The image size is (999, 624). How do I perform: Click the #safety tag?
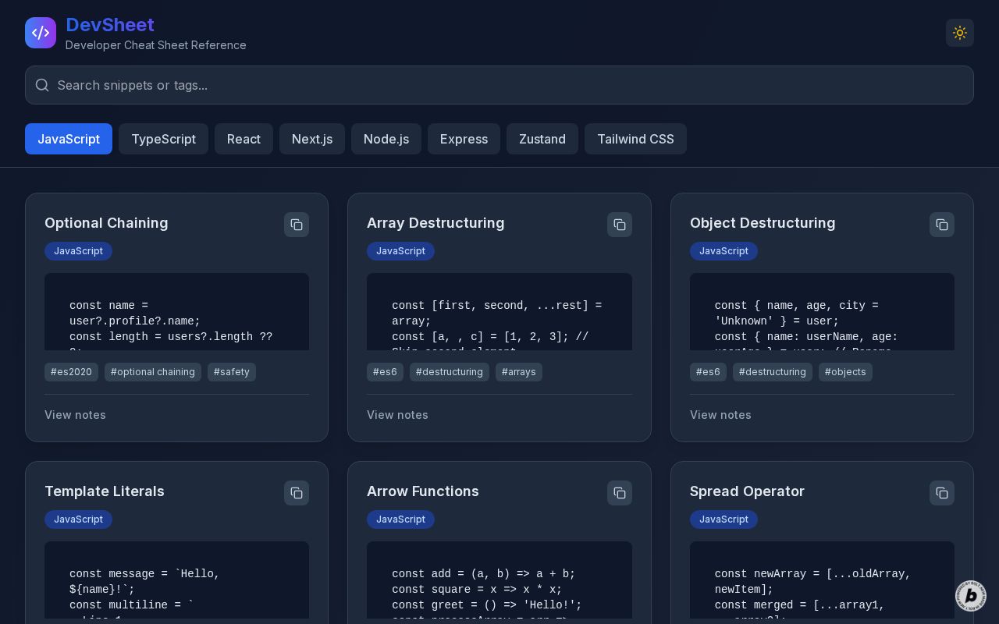click(x=232, y=372)
